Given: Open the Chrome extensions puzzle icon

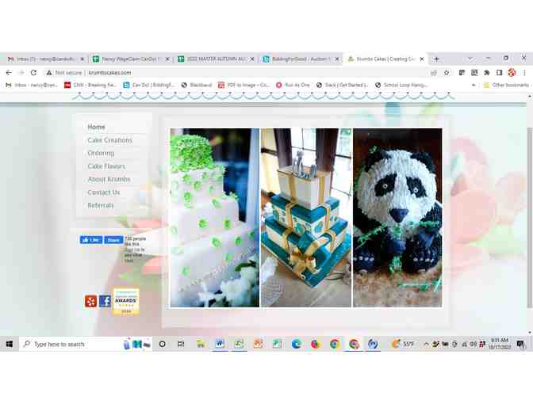Looking at the screenshot, I should click(487, 72).
